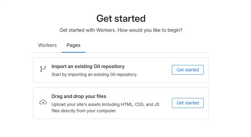Screen dimensions: 251x137
Task: Click the Git branch icon
Action: pyautogui.click(x=43, y=69)
